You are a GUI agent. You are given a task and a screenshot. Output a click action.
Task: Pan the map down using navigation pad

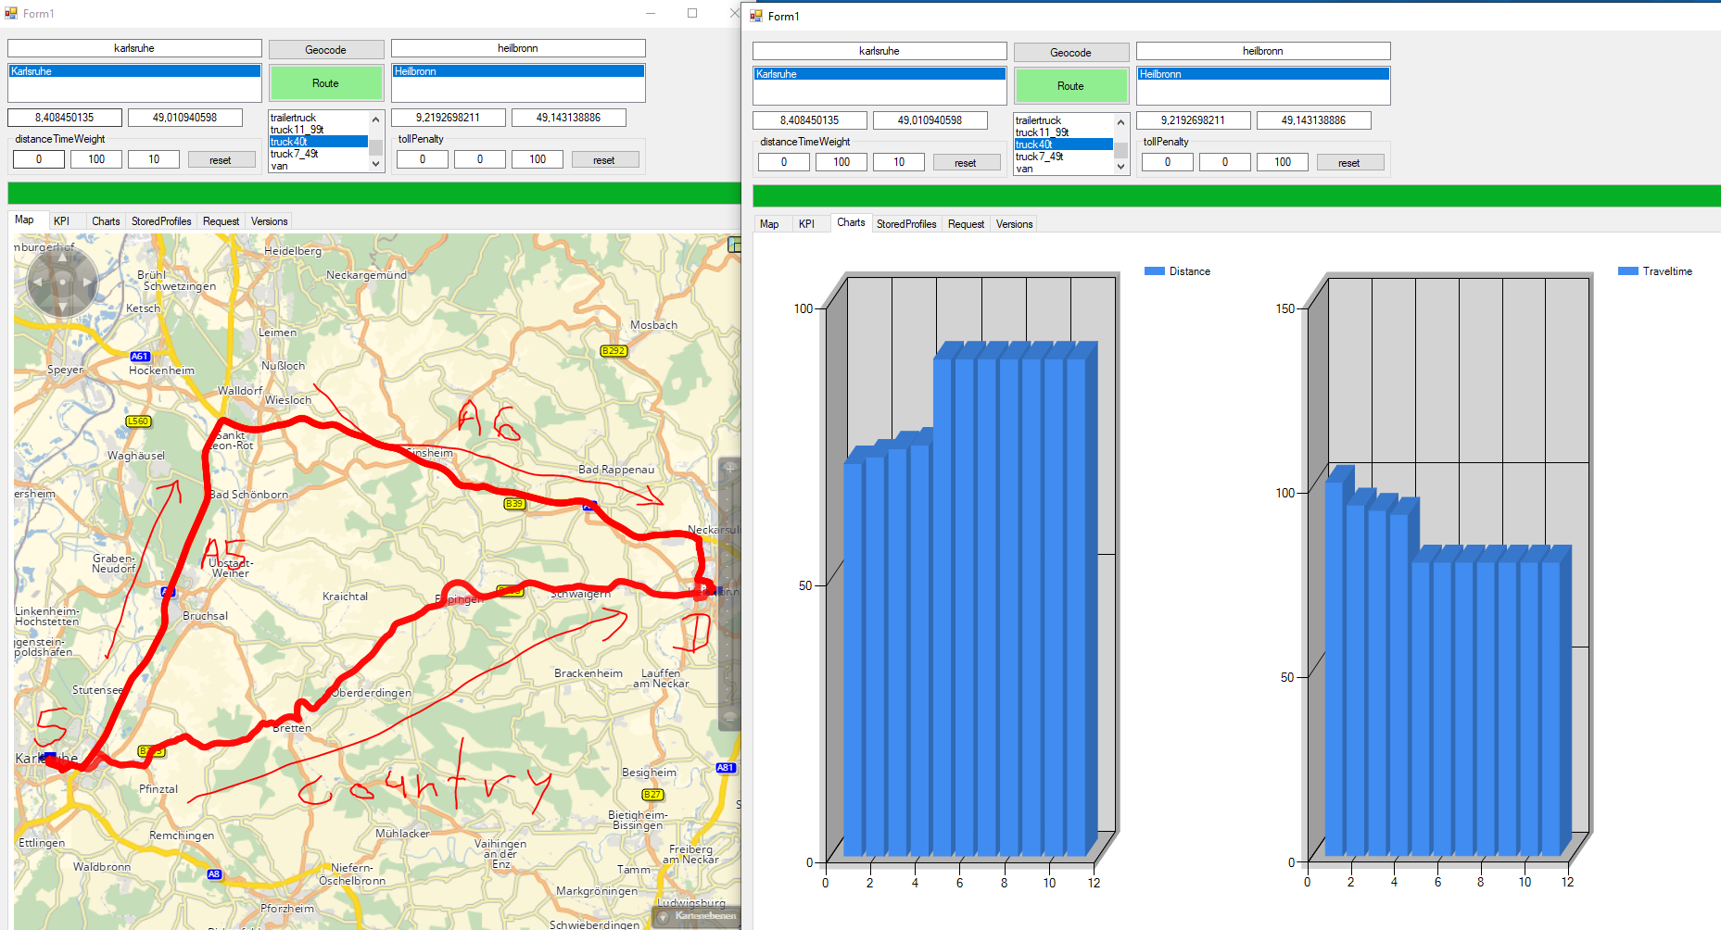[x=62, y=307]
